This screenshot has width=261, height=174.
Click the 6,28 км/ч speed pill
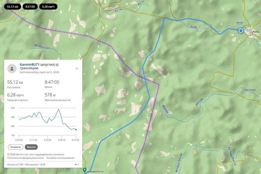[x=48, y=7]
